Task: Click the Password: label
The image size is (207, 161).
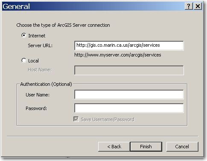Action: pyautogui.click(x=36, y=108)
